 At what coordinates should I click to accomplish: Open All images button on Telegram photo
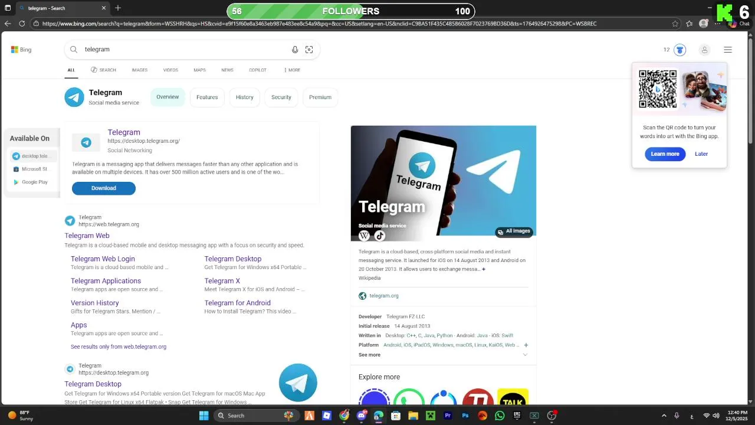pyautogui.click(x=514, y=231)
